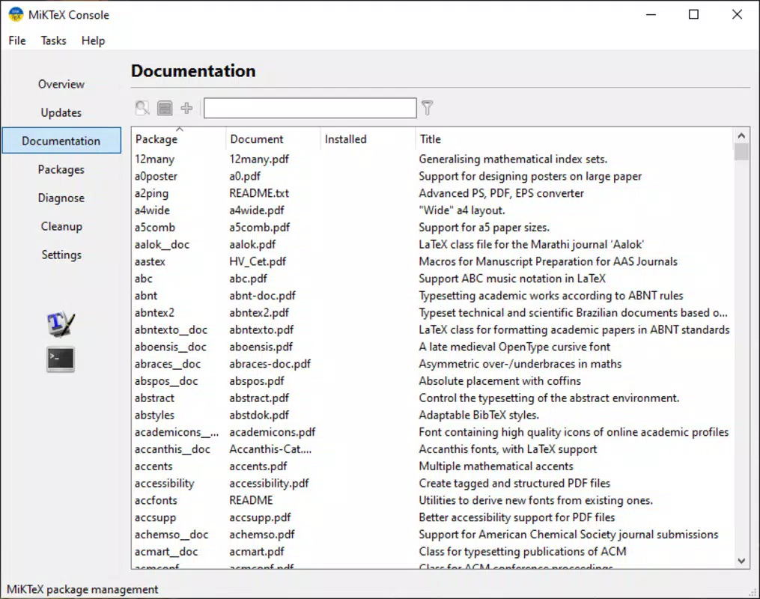
Task: Click the a5comb.pdf document cell
Action: [259, 228]
